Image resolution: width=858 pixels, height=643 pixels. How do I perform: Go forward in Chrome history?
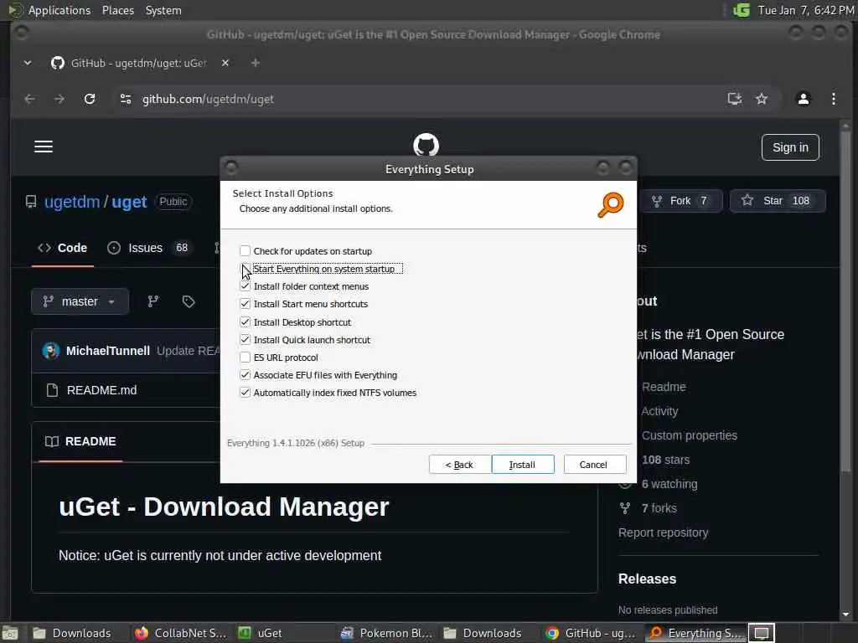click(59, 99)
